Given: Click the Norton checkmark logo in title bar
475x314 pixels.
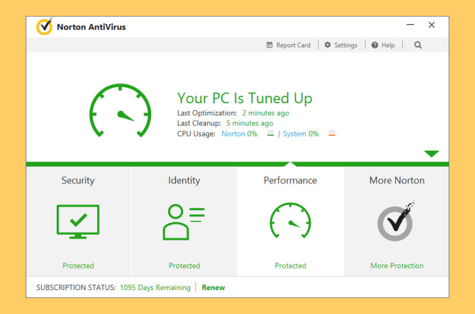Looking at the screenshot, I should coord(44,26).
